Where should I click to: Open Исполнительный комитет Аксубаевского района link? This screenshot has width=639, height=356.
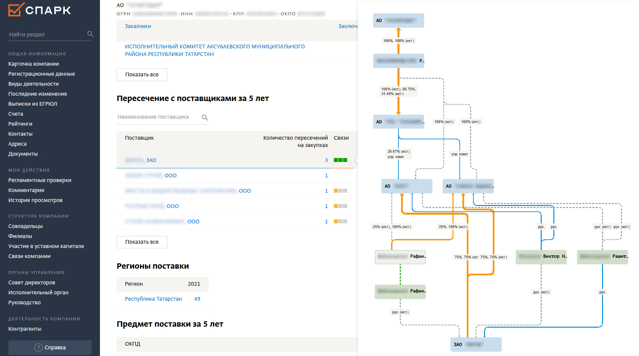click(x=215, y=50)
